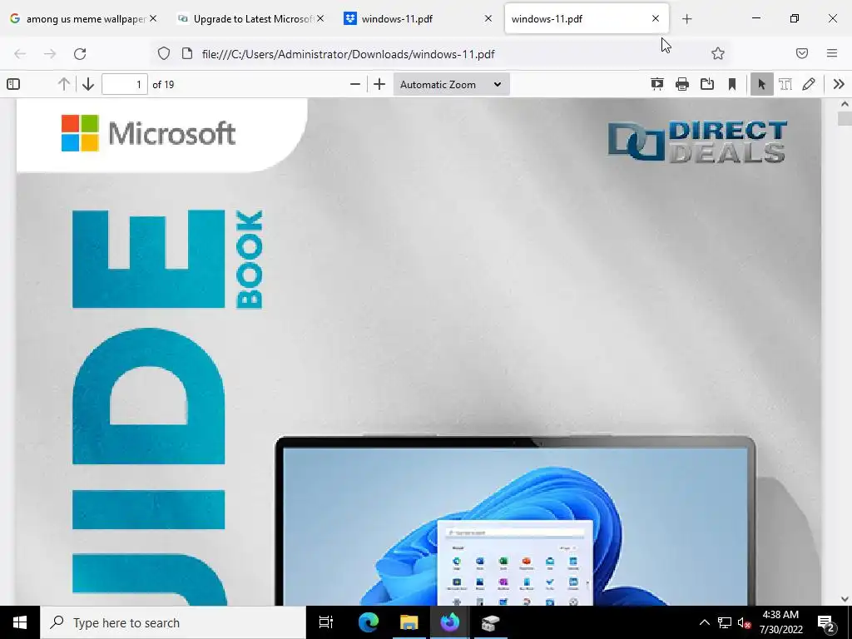
Task: Minimize the Firefox window
Action: point(755,18)
